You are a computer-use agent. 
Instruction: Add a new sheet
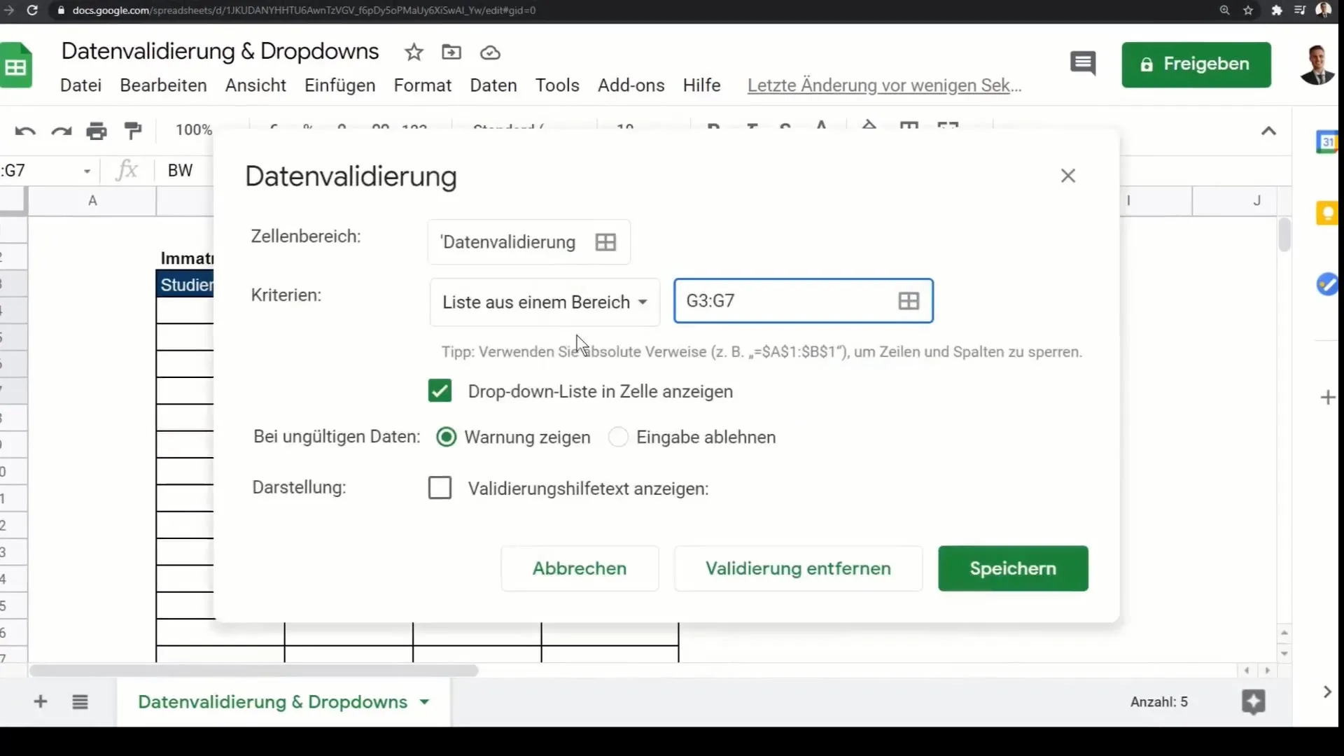click(x=41, y=701)
